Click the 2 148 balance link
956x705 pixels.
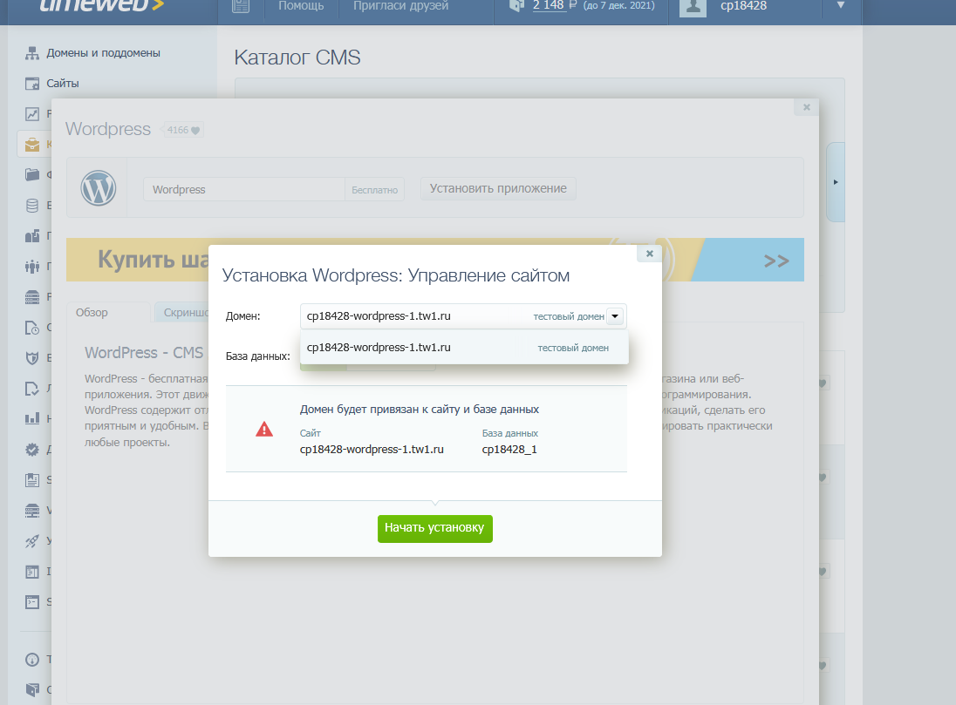pyautogui.click(x=548, y=5)
